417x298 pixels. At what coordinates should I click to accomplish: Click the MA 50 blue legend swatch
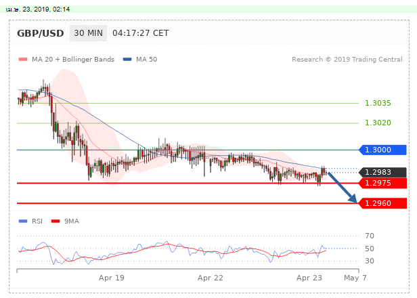[x=127, y=60]
